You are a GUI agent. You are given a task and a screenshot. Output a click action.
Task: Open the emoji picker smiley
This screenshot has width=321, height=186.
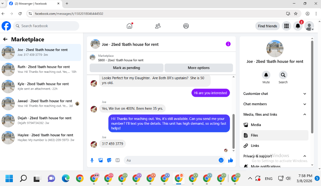coord(221,160)
